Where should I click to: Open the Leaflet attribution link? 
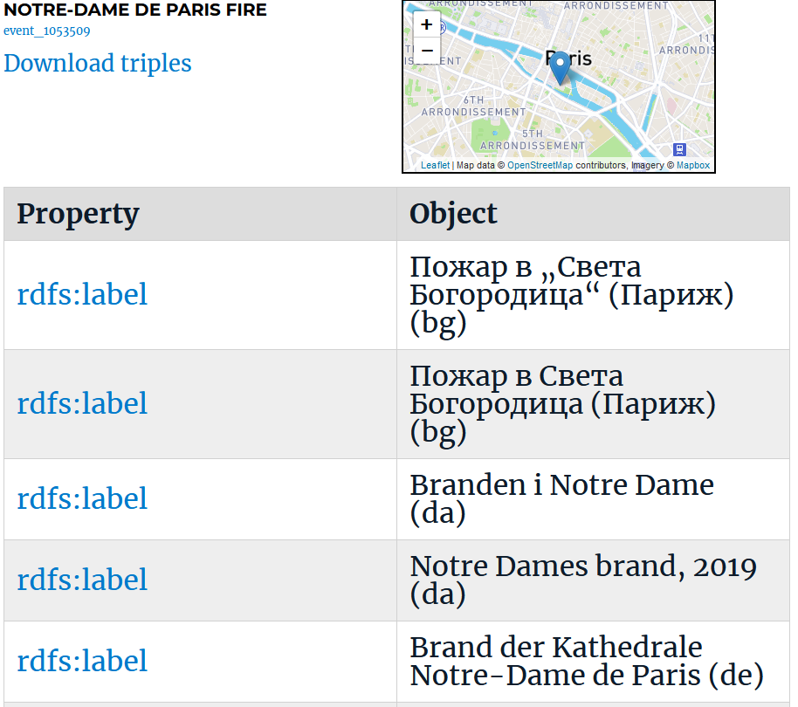click(435, 165)
